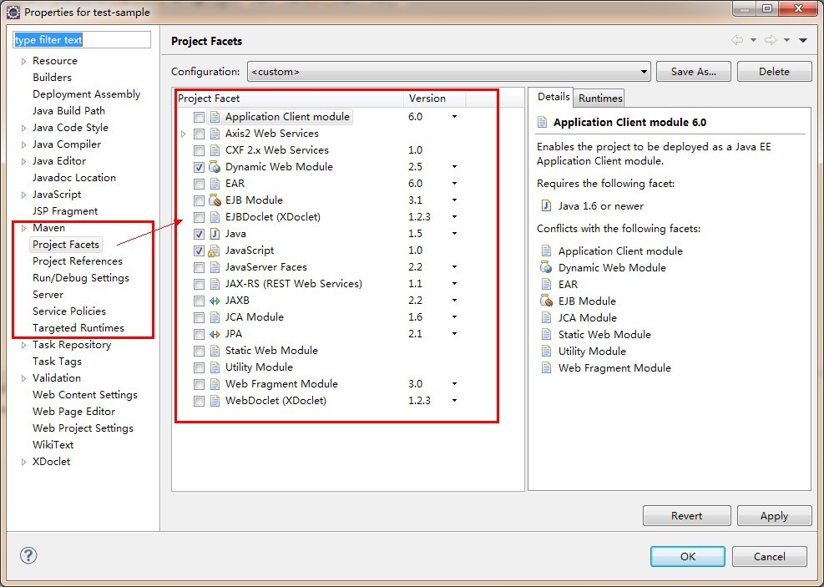Expand the Maven tree item

point(23,228)
